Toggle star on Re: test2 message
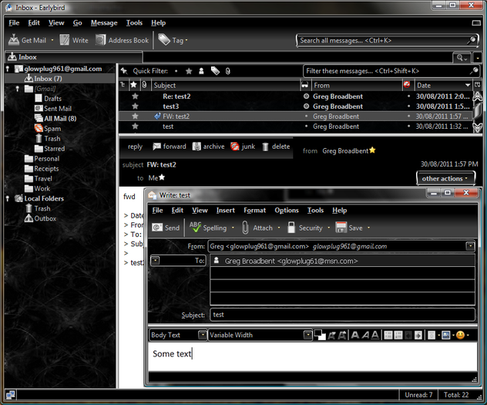The height and width of the screenshot is (405, 487). tap(135, 96)
